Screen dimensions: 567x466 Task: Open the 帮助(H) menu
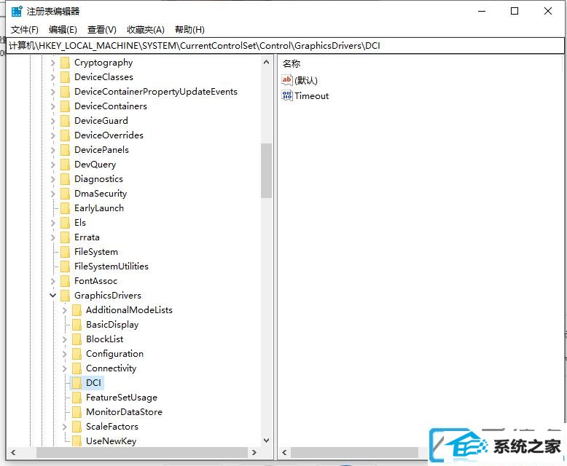click(189, 30)
